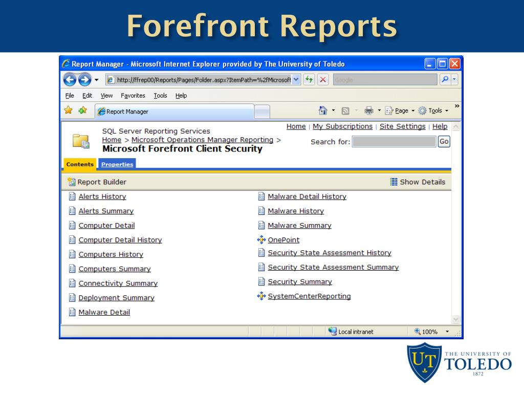Click the RSS feeds icon
The image size is (524, 393).
point(345,111)
